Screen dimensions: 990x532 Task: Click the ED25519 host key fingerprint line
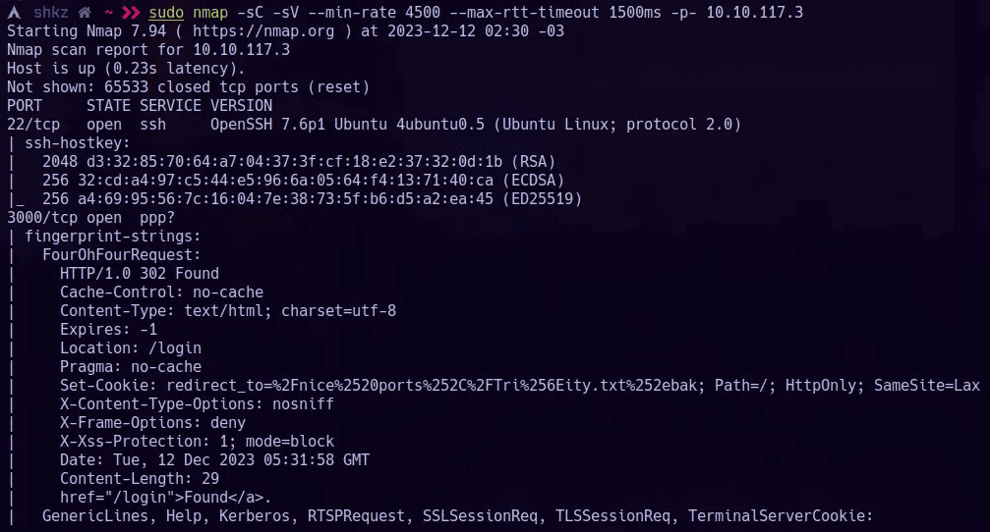click(x=312, y=199)
